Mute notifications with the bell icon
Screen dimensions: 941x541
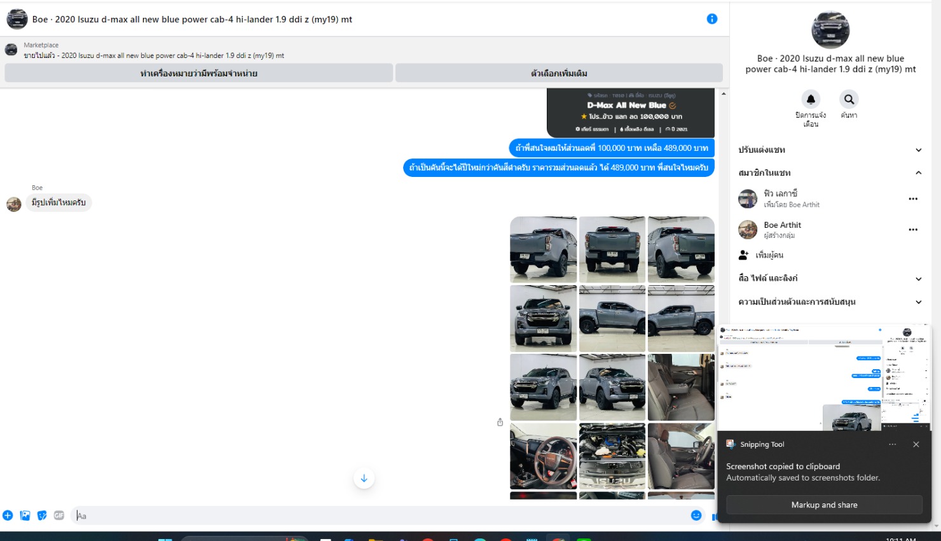coord(811,99)
